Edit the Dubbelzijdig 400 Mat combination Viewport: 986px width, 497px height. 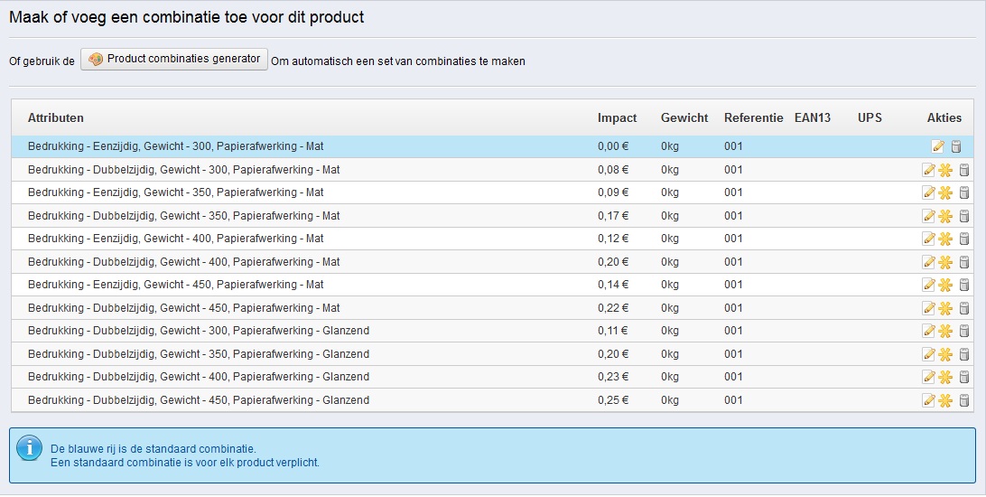pos(928,262)
